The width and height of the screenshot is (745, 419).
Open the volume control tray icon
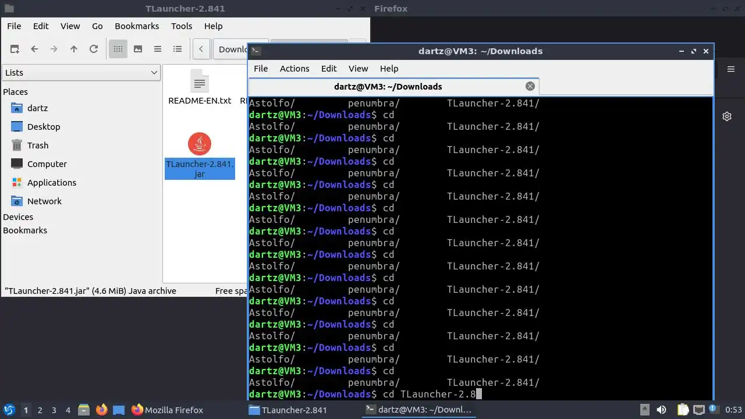click(662, 410)
